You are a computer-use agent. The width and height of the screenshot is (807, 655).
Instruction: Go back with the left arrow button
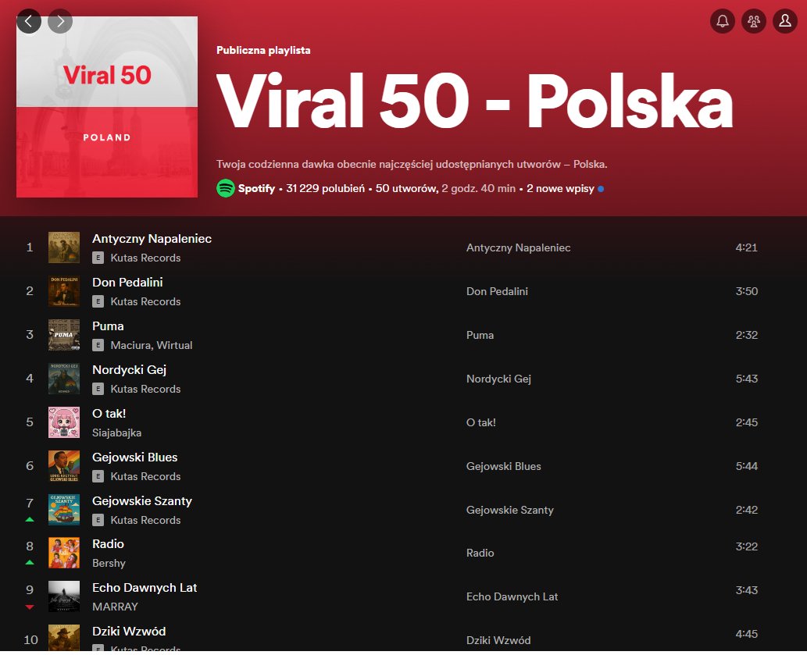(x=29, y=21)
